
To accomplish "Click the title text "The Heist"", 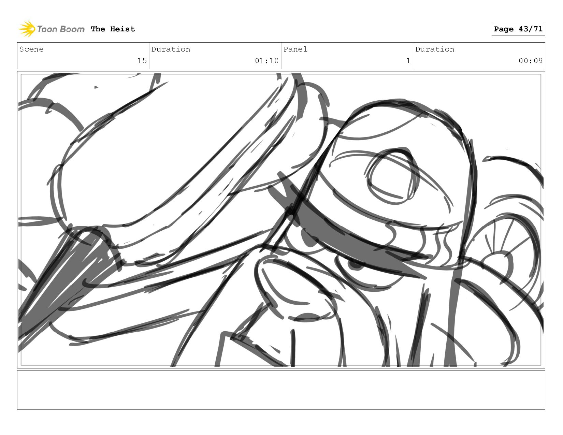I will tap(113, 29).
